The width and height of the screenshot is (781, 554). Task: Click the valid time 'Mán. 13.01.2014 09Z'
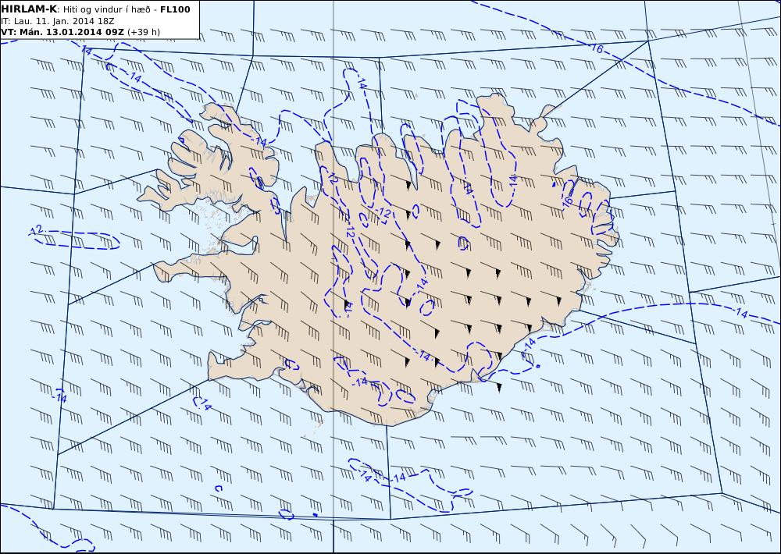click(x=72, y=32)
